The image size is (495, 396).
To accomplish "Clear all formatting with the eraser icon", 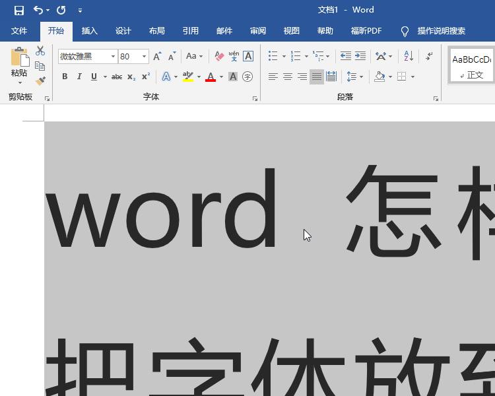I will click(219, 56).
